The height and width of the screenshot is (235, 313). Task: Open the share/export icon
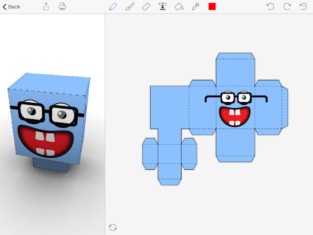coord(46,7)
